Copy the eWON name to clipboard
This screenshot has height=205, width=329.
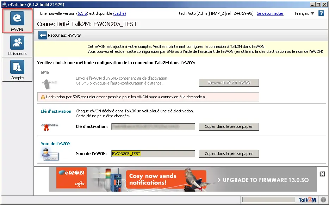pos(229,154)
